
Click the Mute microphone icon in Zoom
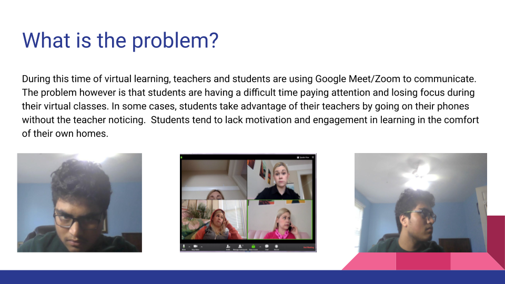tap(184, 246)
